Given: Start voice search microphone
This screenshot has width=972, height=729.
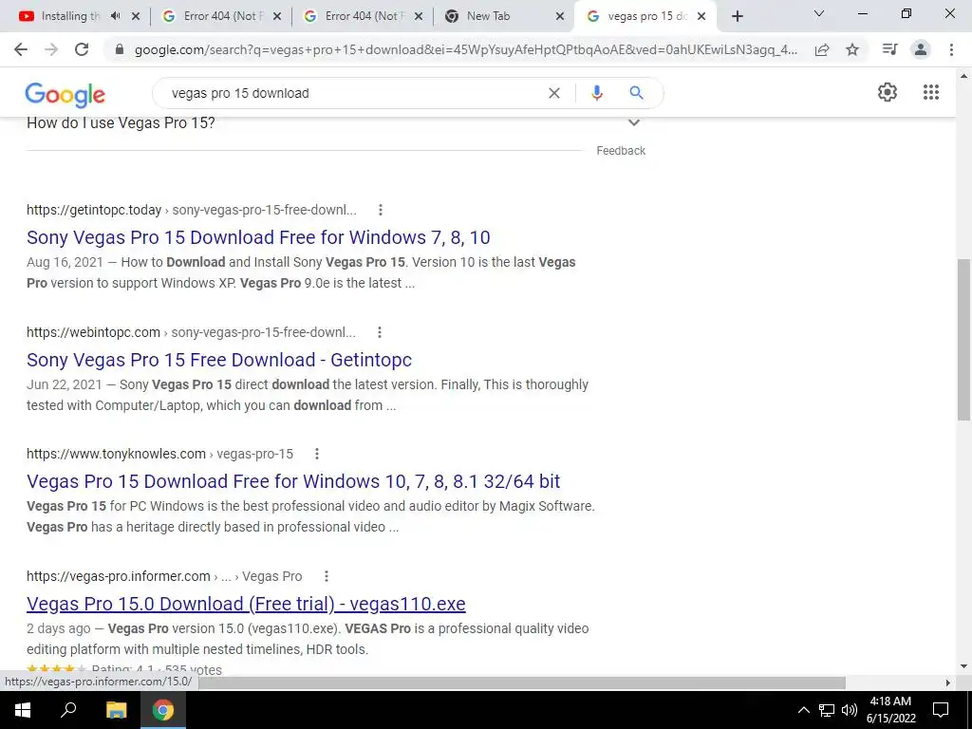Looking at the screenshot, I should click(x=596, y=93).
